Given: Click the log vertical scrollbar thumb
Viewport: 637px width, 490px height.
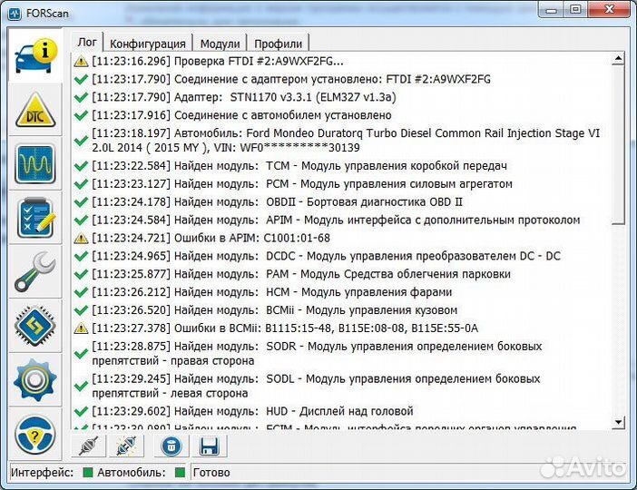Looking at the screenshot, I should click(x=618, y=145).
